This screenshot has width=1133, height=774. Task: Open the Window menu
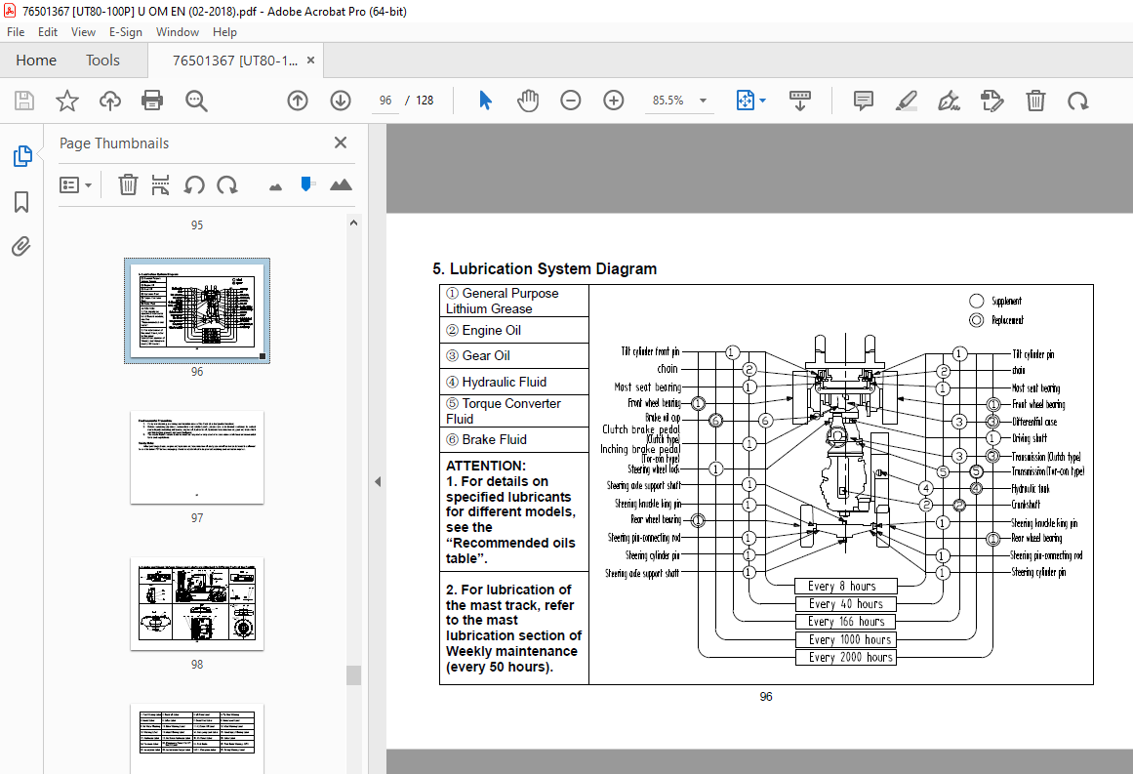177,32
